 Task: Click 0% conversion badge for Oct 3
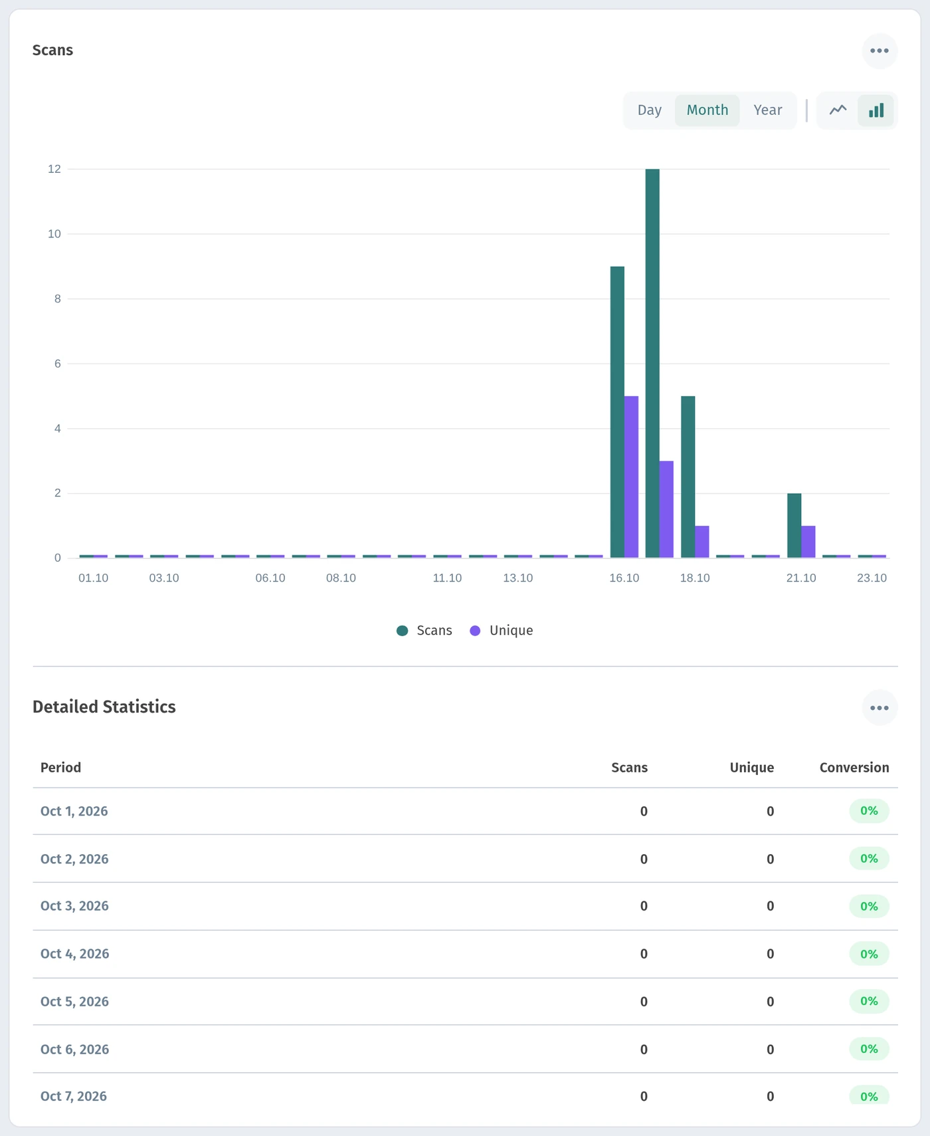pyautogui.click(x=869, y=907)
